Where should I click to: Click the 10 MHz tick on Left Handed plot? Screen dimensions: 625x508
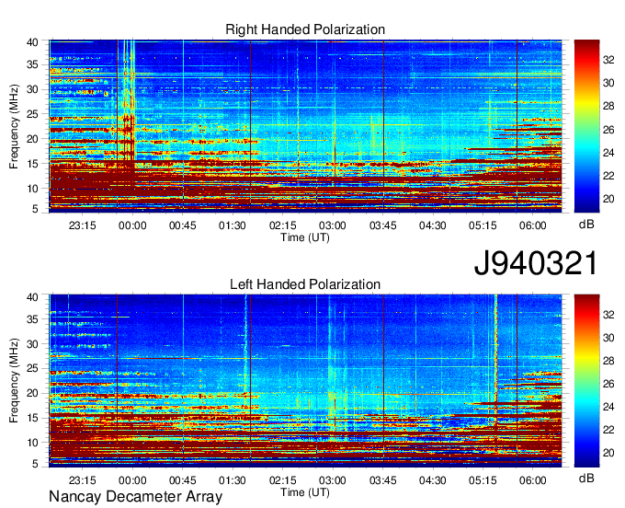click(32, 443)
